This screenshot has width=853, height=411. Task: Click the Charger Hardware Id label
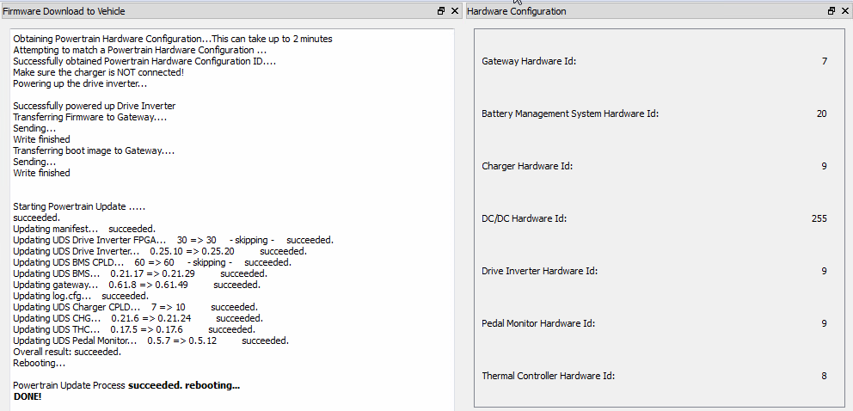527,166
